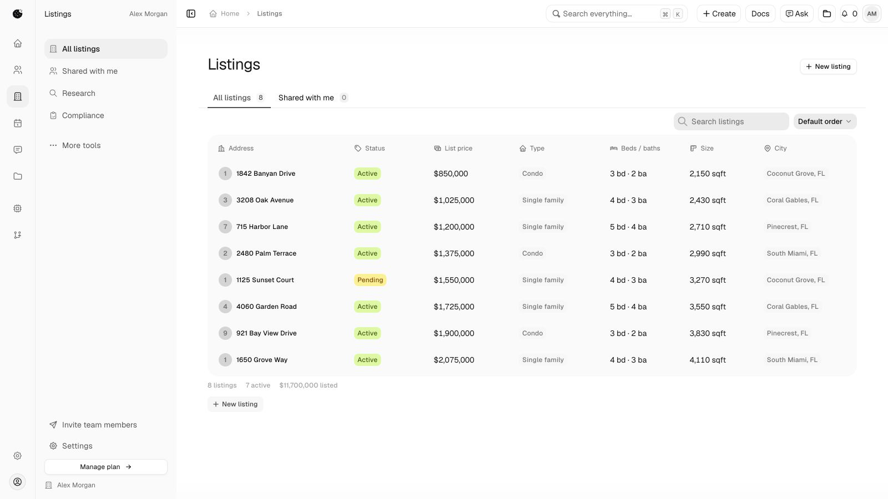
Task: Open the calendar icon in left rail
Action: (x=18, y=123)
